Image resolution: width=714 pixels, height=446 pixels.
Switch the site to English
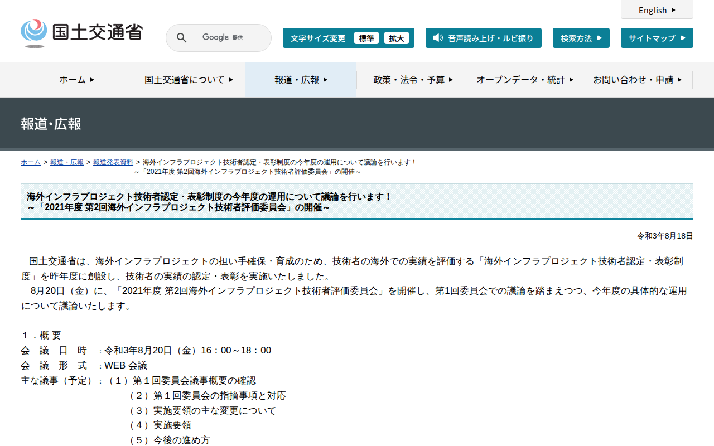657,10
